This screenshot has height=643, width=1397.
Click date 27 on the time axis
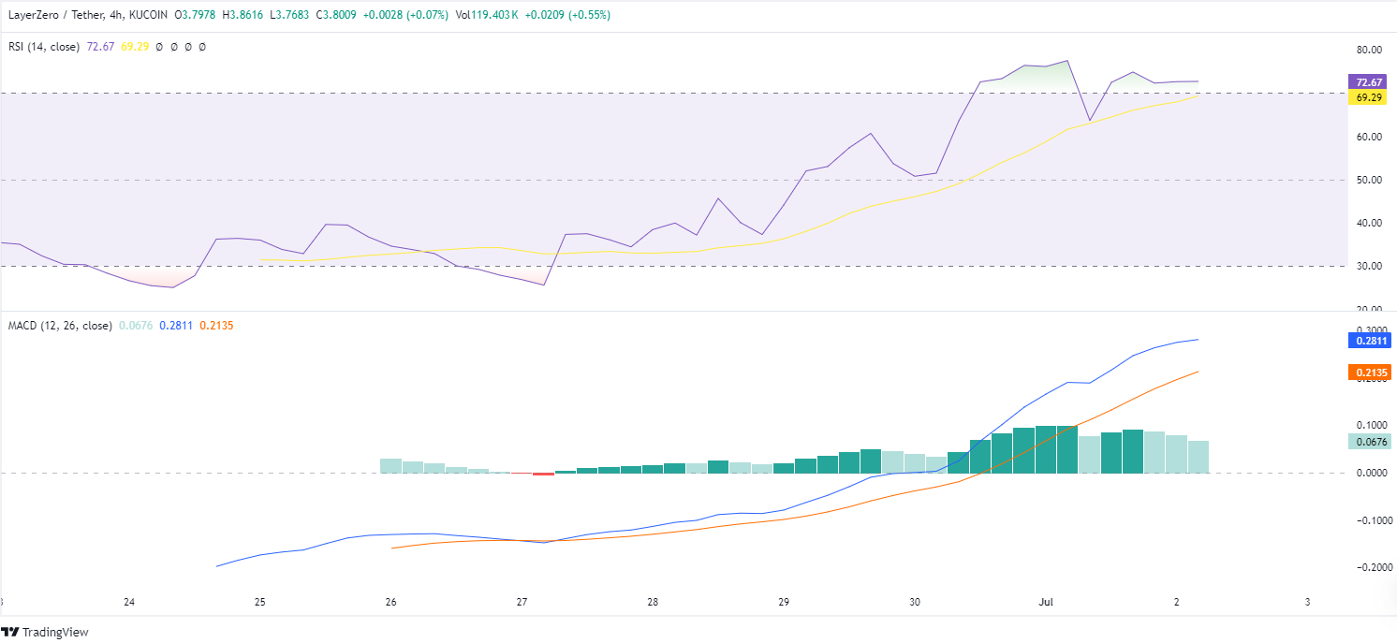pyautogui.click(x=522, y=601)
